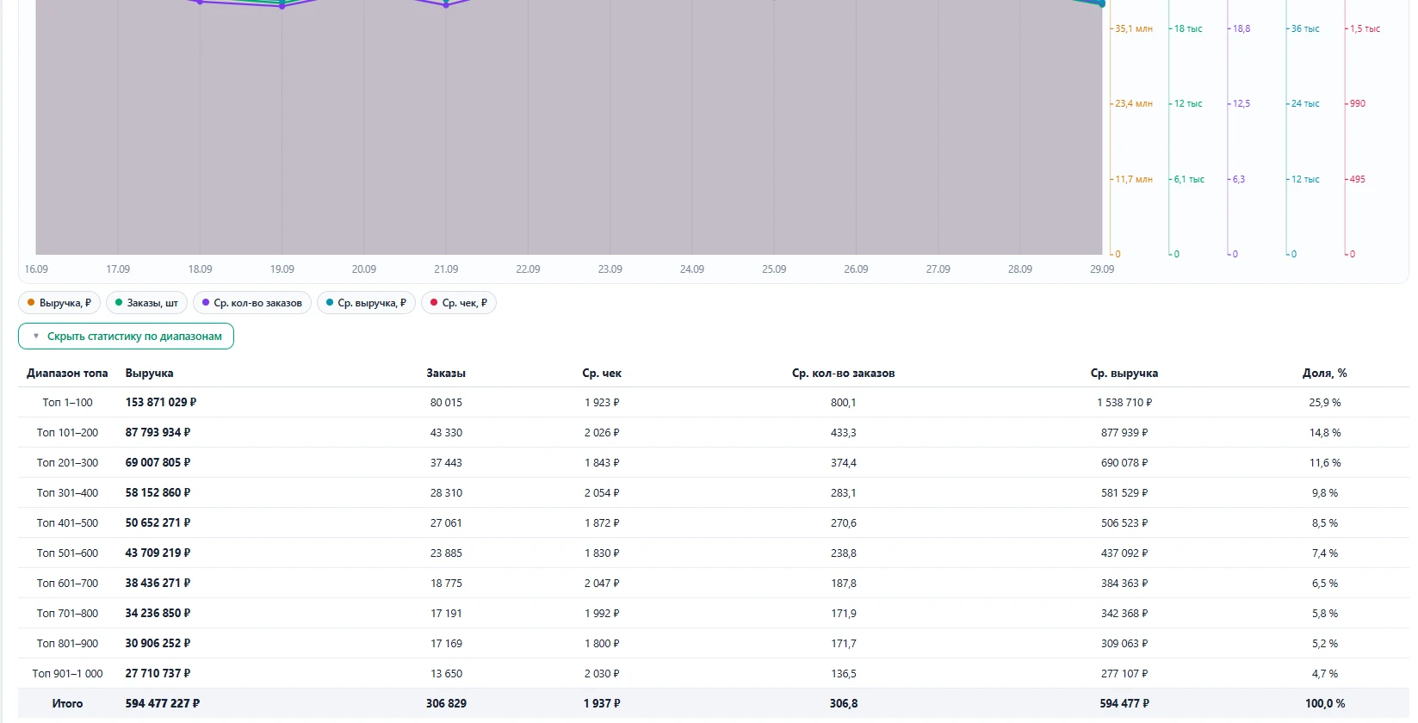Select the Топ 801–900 row label
The image size is (1418, 723).
coord(67,644)
